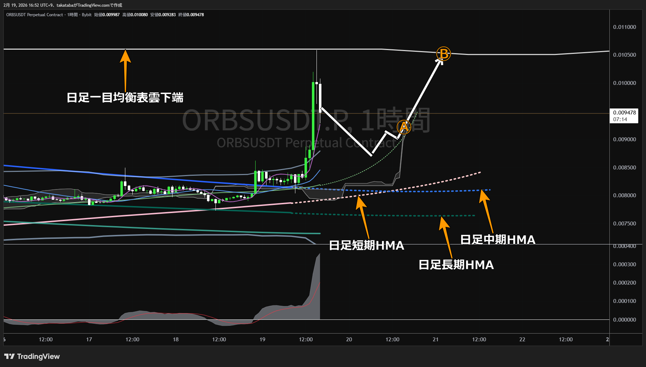Click the time axis label 21

[x=435, y=340]
